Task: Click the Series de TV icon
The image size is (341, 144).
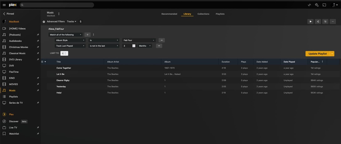Action: [x=4, y=103]
